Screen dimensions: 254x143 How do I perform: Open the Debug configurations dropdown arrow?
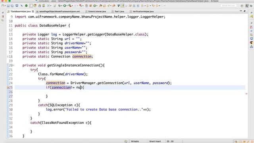(x=62, y=6)
